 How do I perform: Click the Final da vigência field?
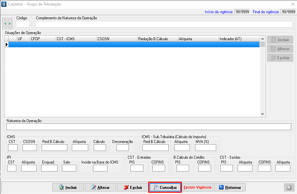click(x=288, y=12)
